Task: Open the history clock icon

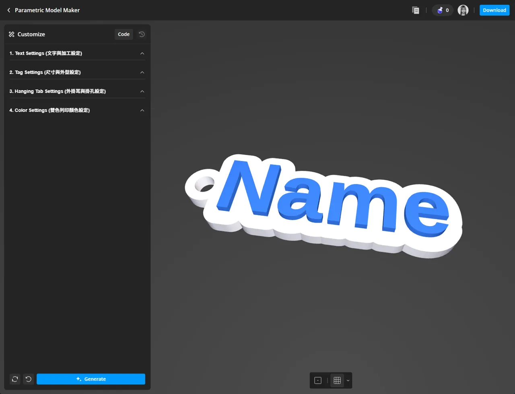Action: click(142, 34)
